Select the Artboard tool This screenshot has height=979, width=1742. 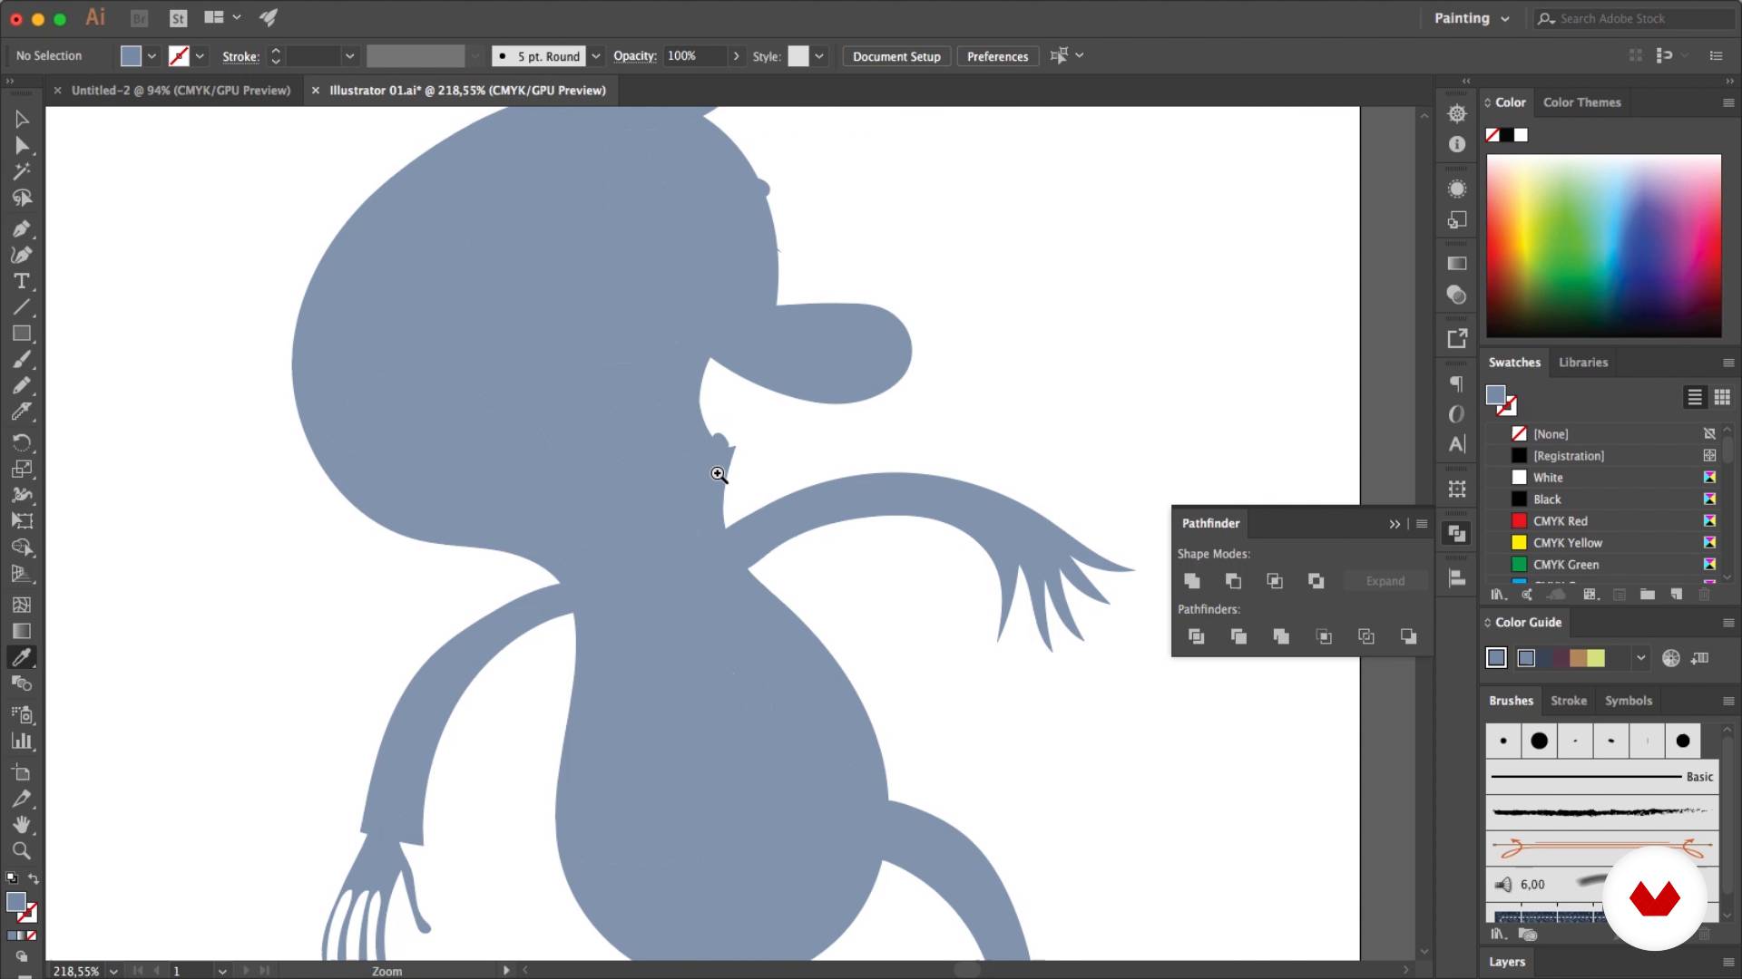[22, 772]
